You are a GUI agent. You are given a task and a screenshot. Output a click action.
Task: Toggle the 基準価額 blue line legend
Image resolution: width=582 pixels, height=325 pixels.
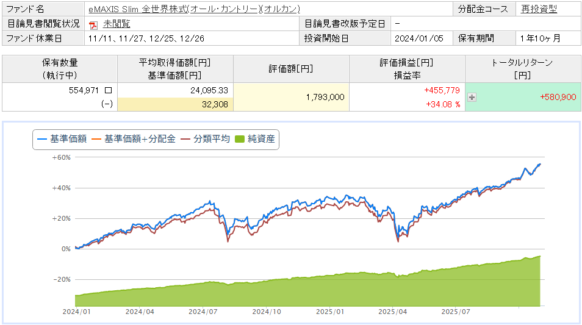click(x=62, y=139)
